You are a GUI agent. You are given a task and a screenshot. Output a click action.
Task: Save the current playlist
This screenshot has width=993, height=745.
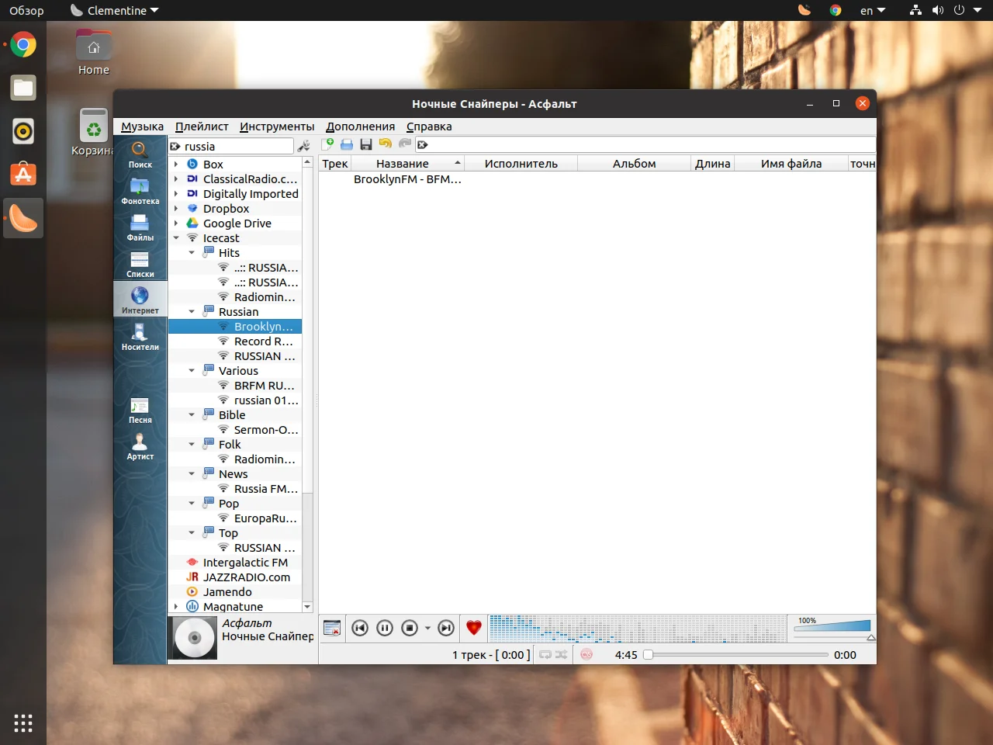click(x=365, y=144)
